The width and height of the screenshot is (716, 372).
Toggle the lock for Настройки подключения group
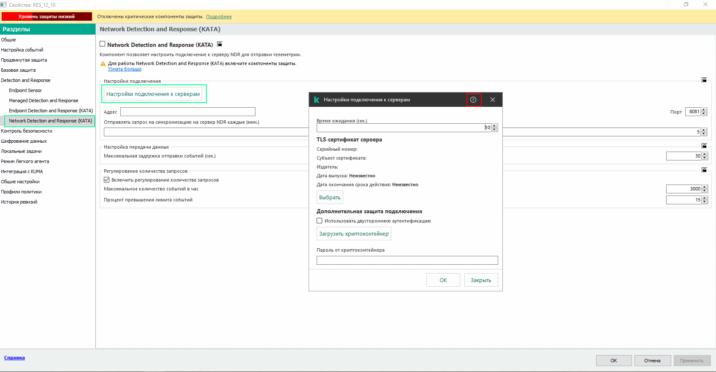coord(704,80)
